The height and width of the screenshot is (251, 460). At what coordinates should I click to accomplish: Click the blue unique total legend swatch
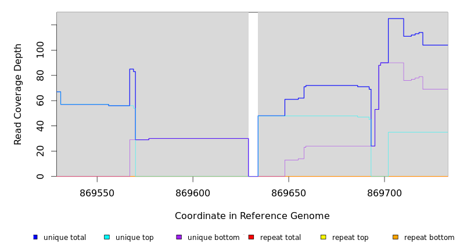[35, 237]
